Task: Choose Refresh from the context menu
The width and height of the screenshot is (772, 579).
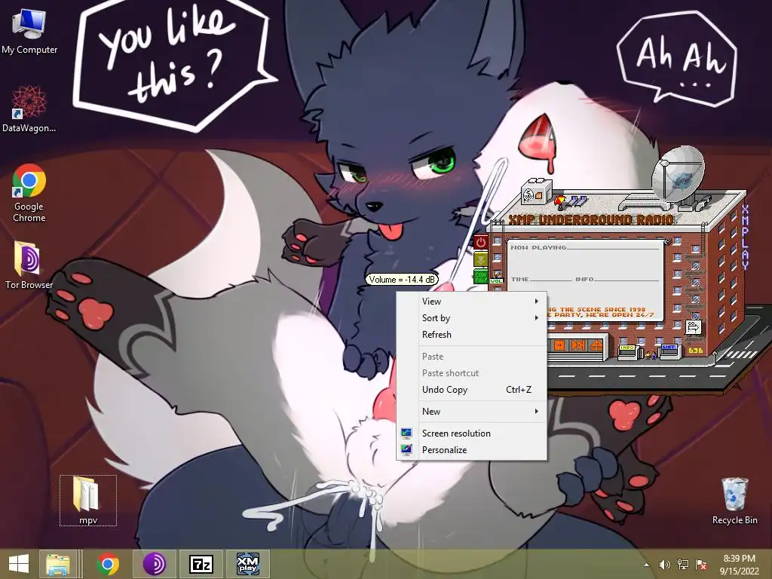Action: pos(472,335)
